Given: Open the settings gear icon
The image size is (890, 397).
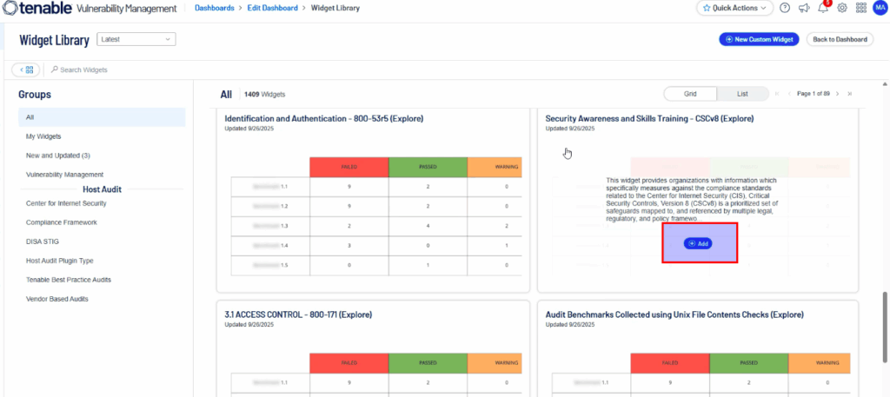Looking at the screenshot, I should coord(840,8).
